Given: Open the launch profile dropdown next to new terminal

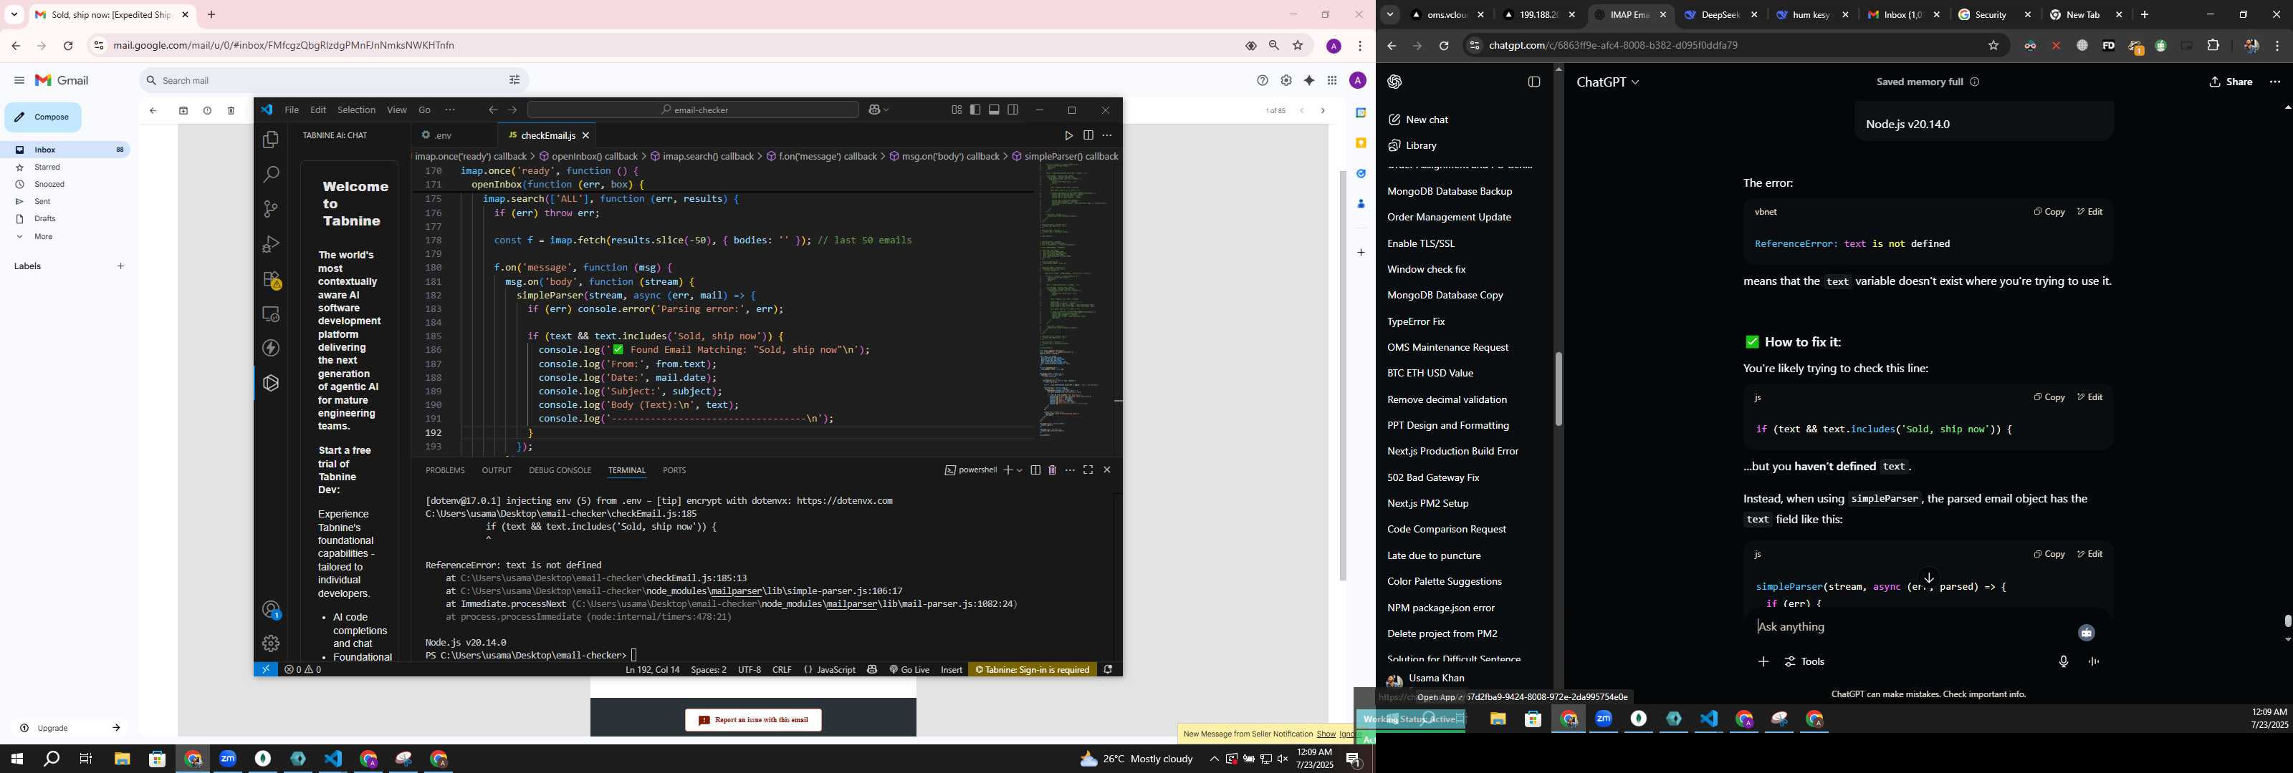Looking at the screenshot, I should (x=1020, y=470).
